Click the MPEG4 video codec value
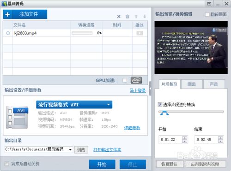231x171 pixels. coord(66,120)
